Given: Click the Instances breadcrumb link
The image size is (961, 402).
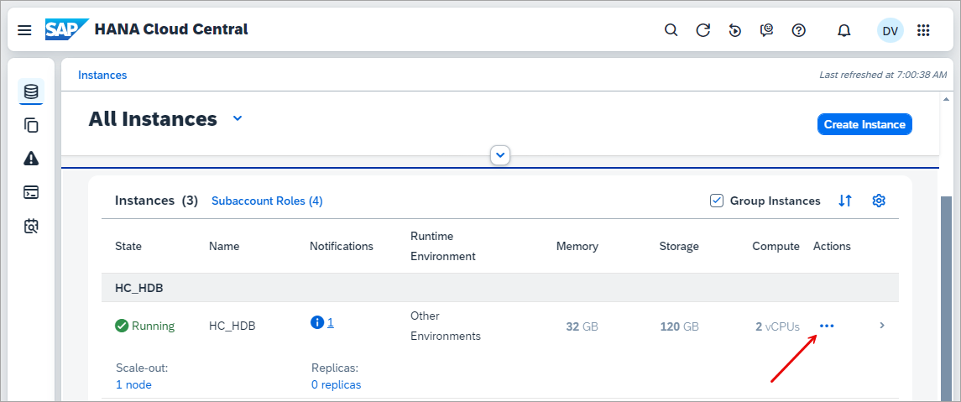Looking at the screenshot, I should [102, 76].
